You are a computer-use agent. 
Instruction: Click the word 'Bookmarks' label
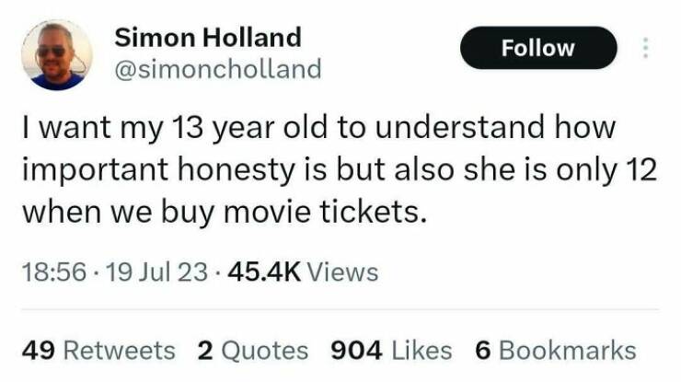click(568, 350)
